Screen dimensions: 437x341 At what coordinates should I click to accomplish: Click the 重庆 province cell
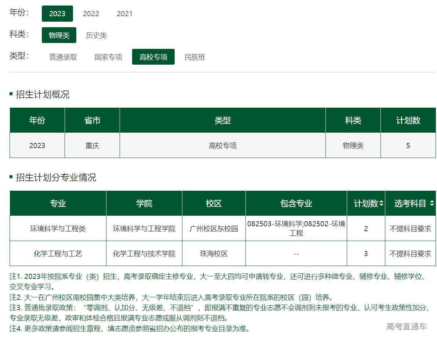[x=92, y=146]
